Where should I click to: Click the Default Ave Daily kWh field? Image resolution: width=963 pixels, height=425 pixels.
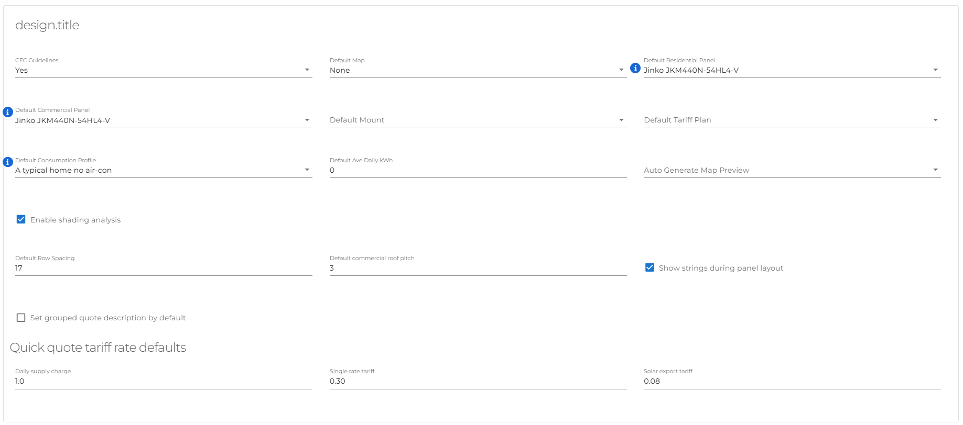(x=478, y=170)
